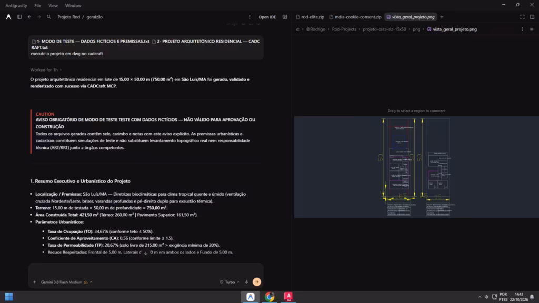The image size is (539, 303).
Task: Open attached file 1- MODO DE TESTE txt
Action: (x=91, y=41)
